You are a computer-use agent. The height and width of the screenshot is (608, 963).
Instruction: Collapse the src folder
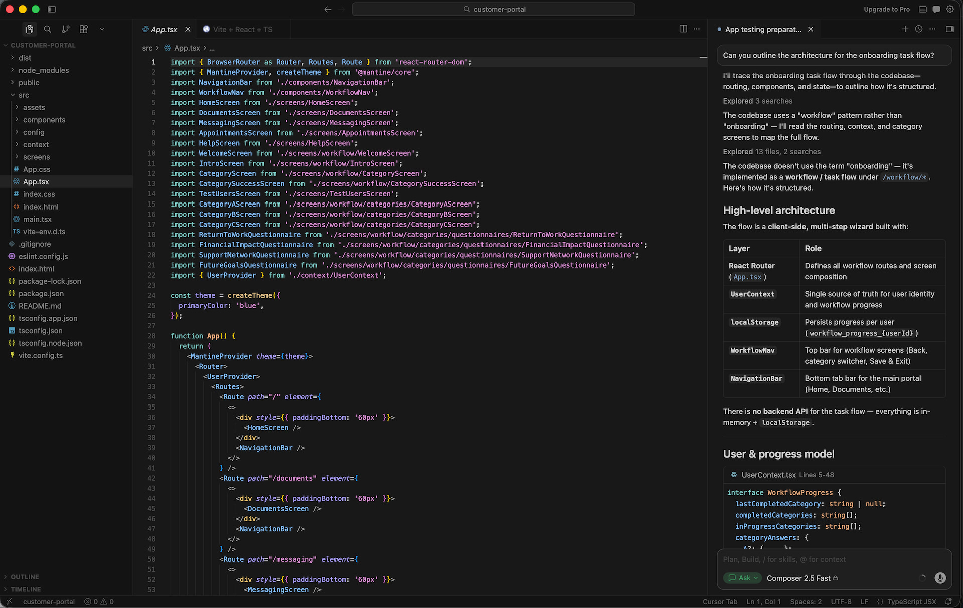coord(24,95)
